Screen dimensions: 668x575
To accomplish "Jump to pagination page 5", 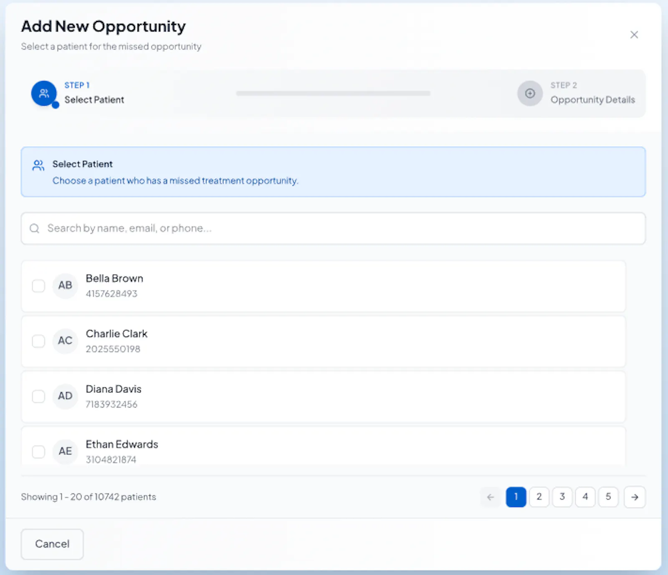I will tap(608, 497).
